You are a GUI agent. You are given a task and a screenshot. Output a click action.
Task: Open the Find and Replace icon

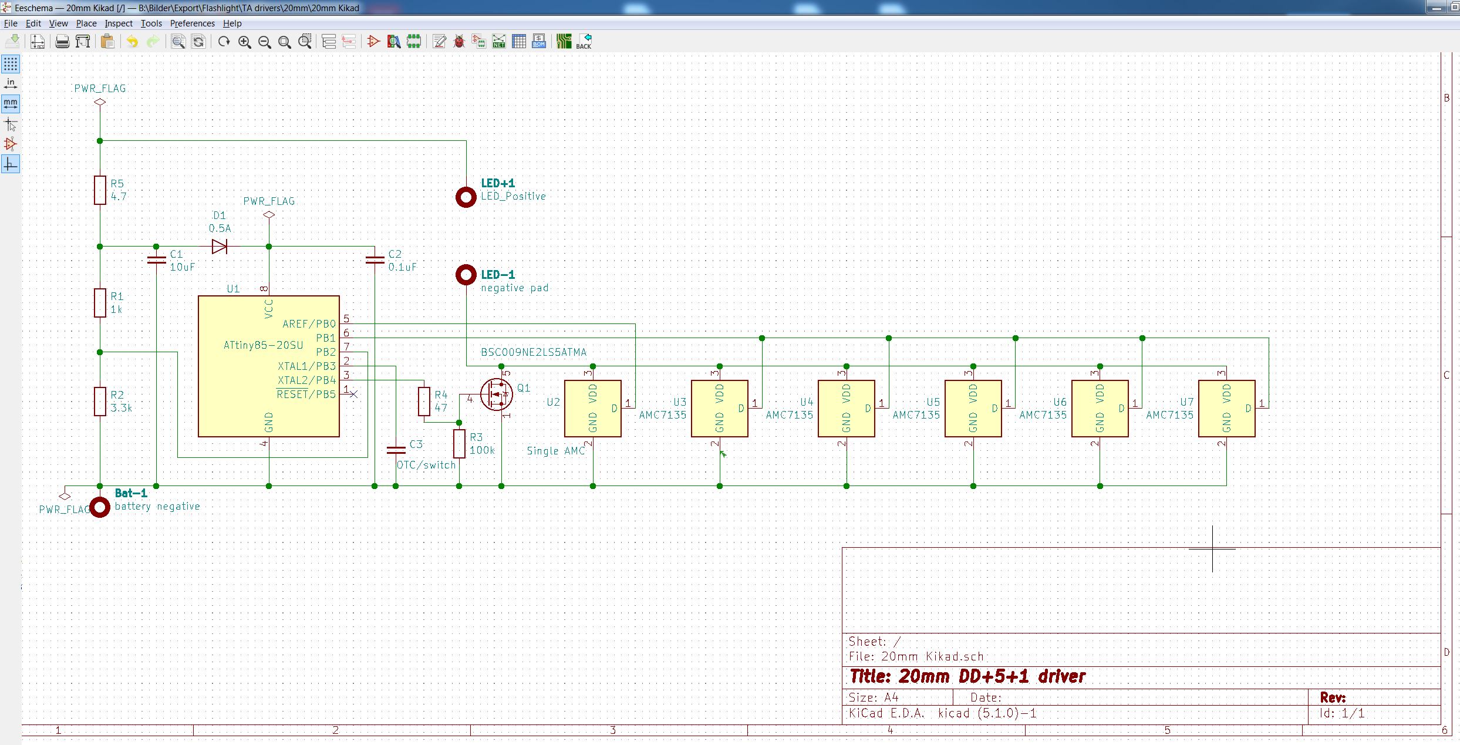pos(199,41)
